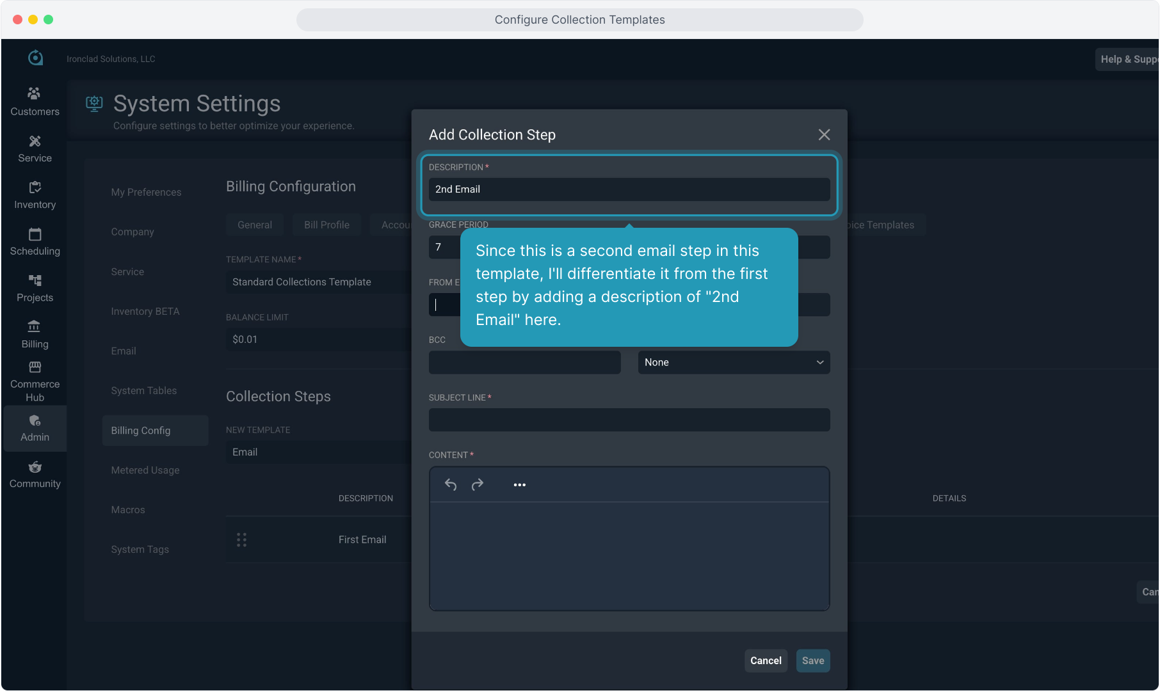
Task: Click the undo arrow in content editor
Action: [451, 485]
